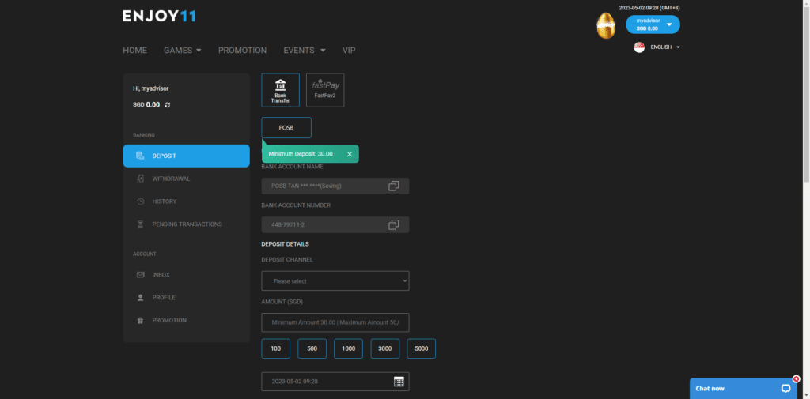Open the Deposit Channel select box
This screenshot has width=810, height=399.
click(335, 280)
